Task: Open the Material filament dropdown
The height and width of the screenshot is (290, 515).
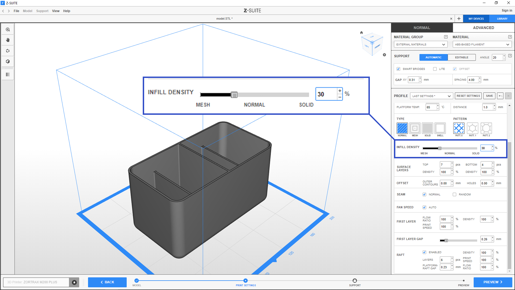Action: coord(482,45)
